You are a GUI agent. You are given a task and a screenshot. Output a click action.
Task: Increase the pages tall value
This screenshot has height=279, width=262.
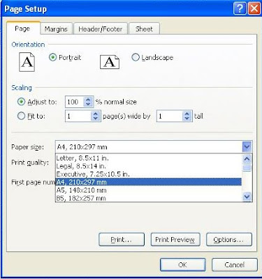coord(187,114)
